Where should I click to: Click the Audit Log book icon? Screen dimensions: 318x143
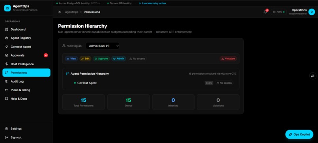pos(6,81)
